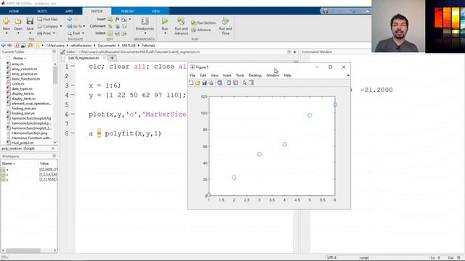Click the Open folder icon
The width and height of the screenshot is (465, 261).
point(18,21)
